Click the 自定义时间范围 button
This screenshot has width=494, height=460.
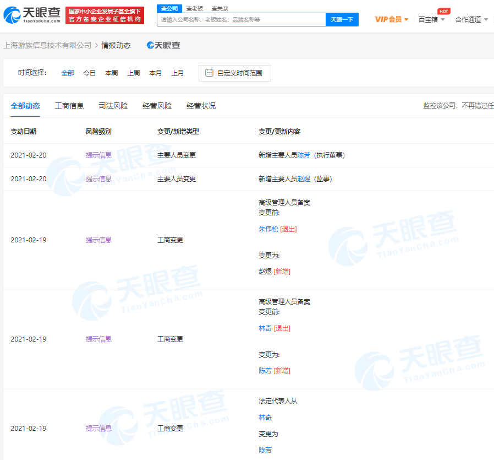click(x=235, y=73)
